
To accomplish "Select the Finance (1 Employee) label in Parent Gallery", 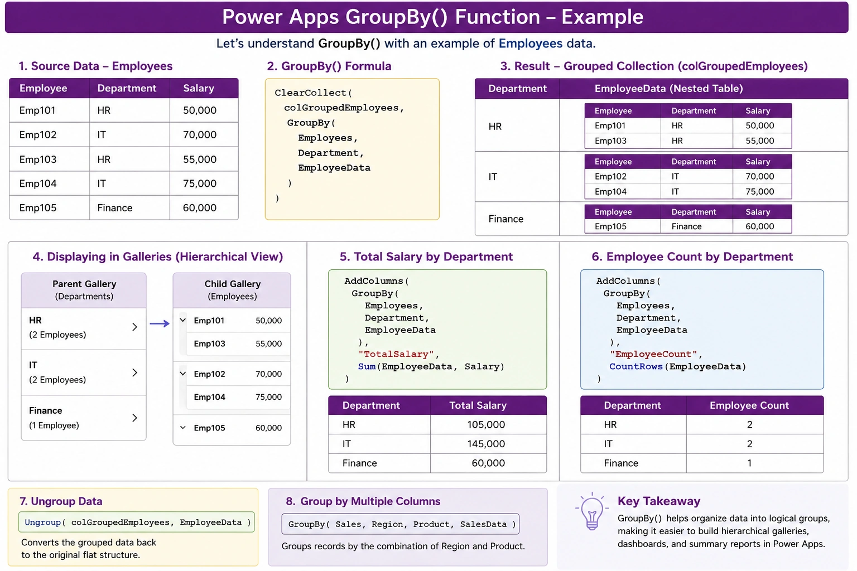I will click(x=54, y=418).
